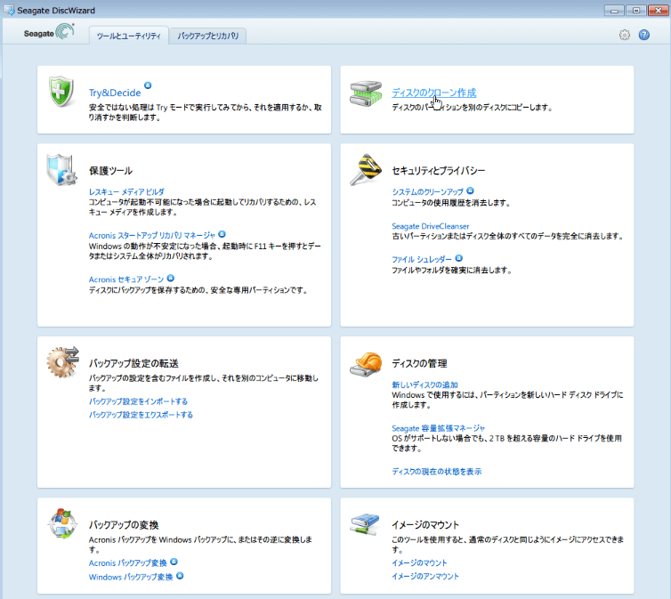Click the Try&Decide green shield icon
671x599 pixels.
point(61,91)
